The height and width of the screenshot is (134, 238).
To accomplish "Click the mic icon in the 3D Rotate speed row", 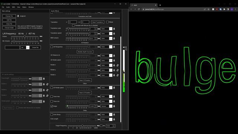I will (x=114, y=60).
